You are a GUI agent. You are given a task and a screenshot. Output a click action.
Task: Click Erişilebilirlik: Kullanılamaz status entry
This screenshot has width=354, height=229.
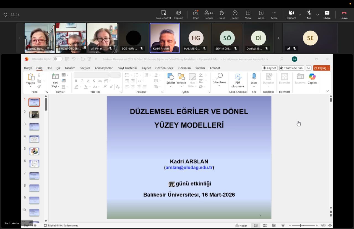click(61, 225)
